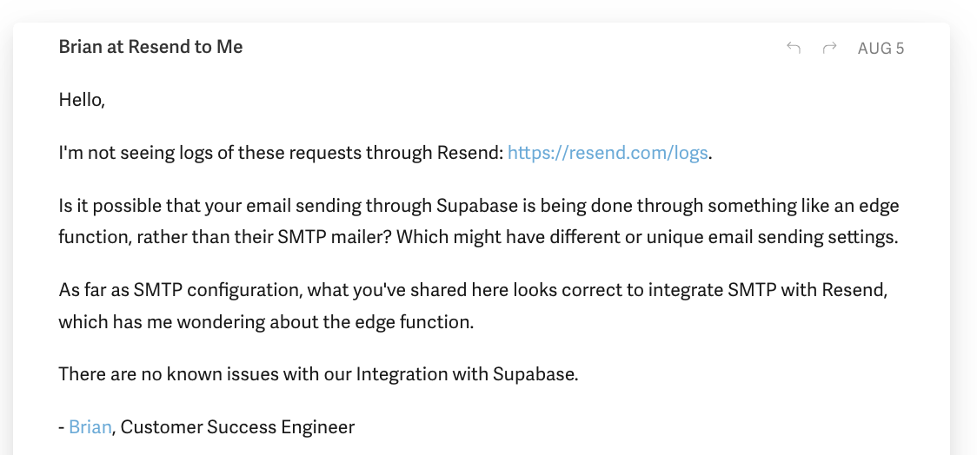The width and height of the screenshot is (977, 455).
Task: Select the 'Brian at Resend to Me' header
Action: (150, 47)
